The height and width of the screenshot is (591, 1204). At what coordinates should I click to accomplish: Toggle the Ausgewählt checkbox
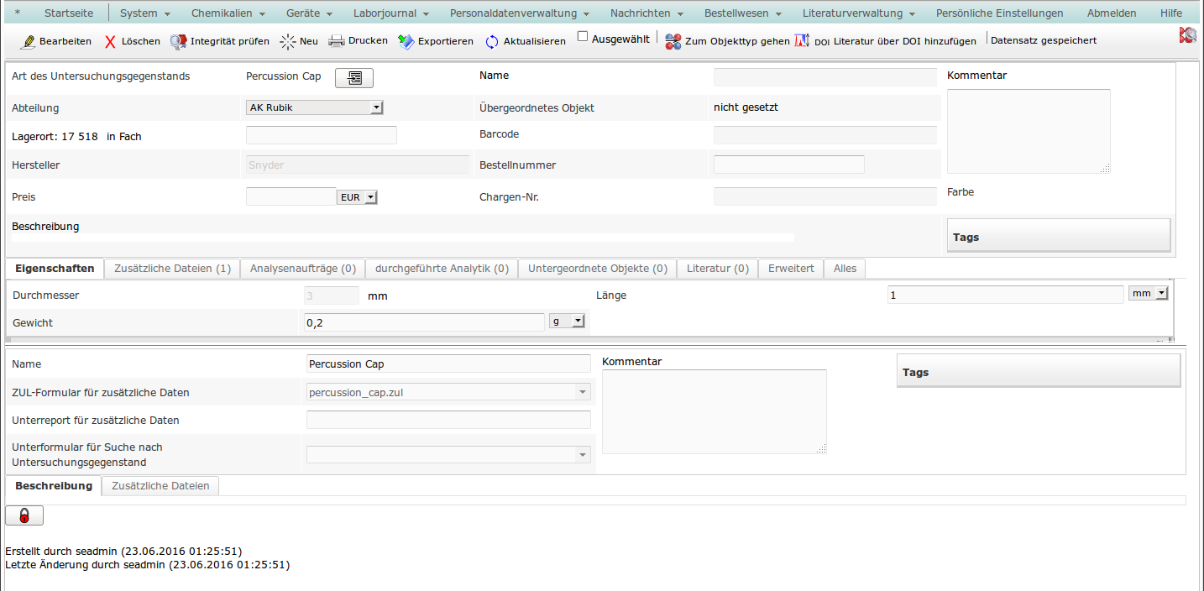[583, 37]
